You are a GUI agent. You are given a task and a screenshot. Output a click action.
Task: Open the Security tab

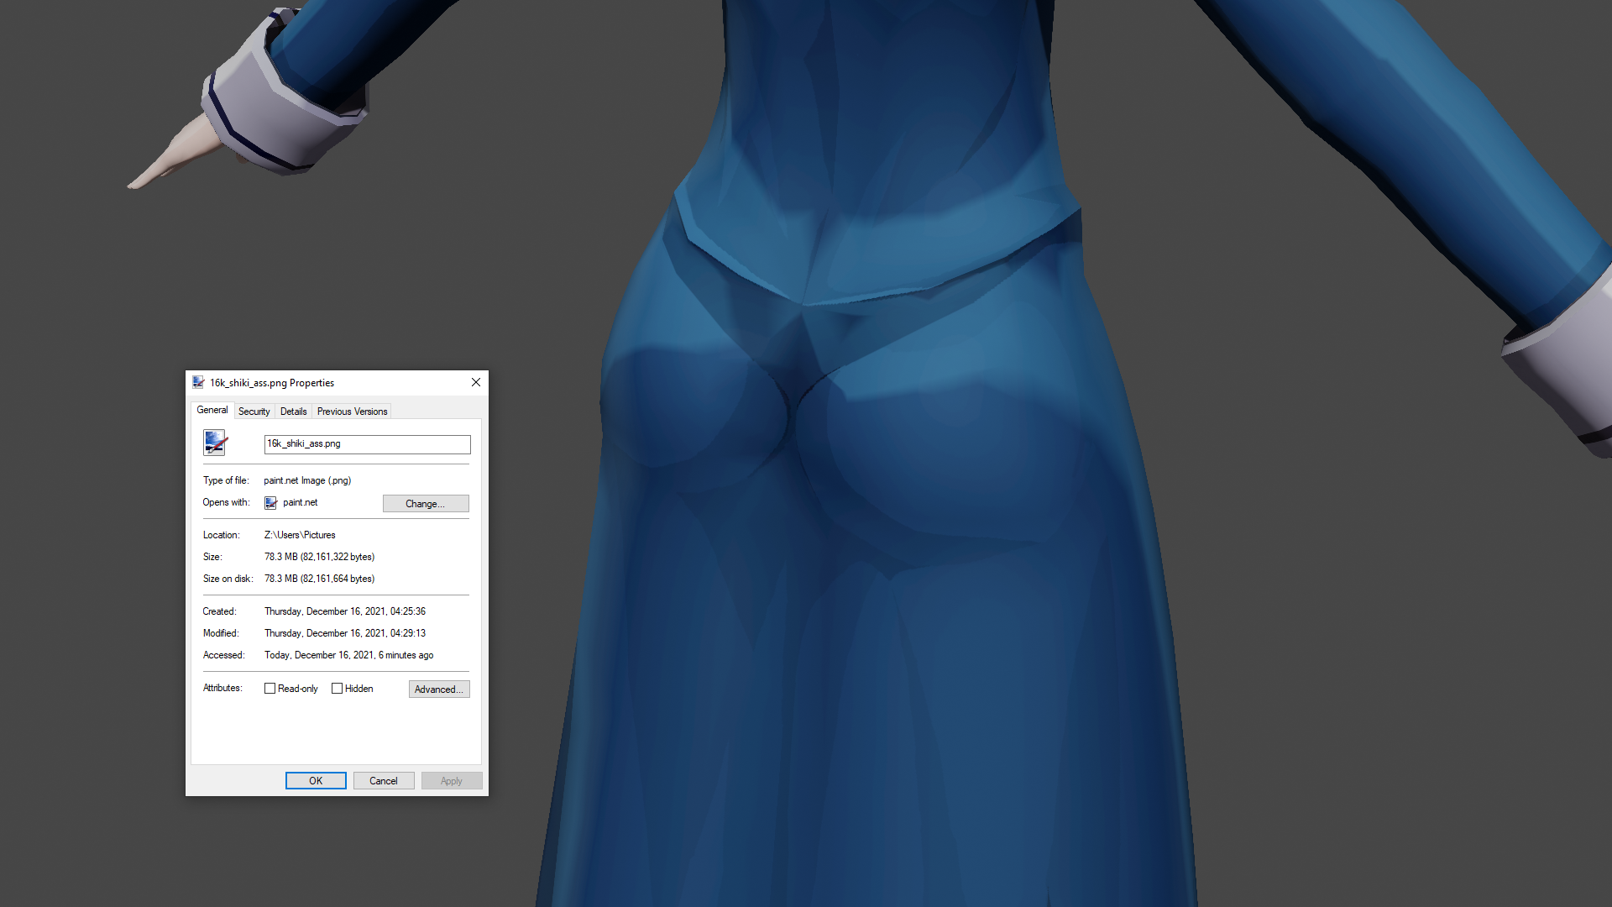tap(254, 412)
